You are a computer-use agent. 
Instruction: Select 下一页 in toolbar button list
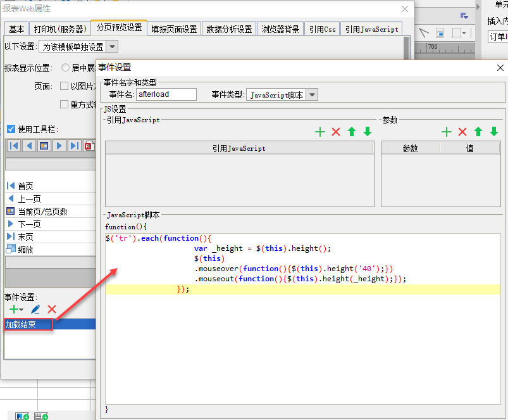click(51, 224)
